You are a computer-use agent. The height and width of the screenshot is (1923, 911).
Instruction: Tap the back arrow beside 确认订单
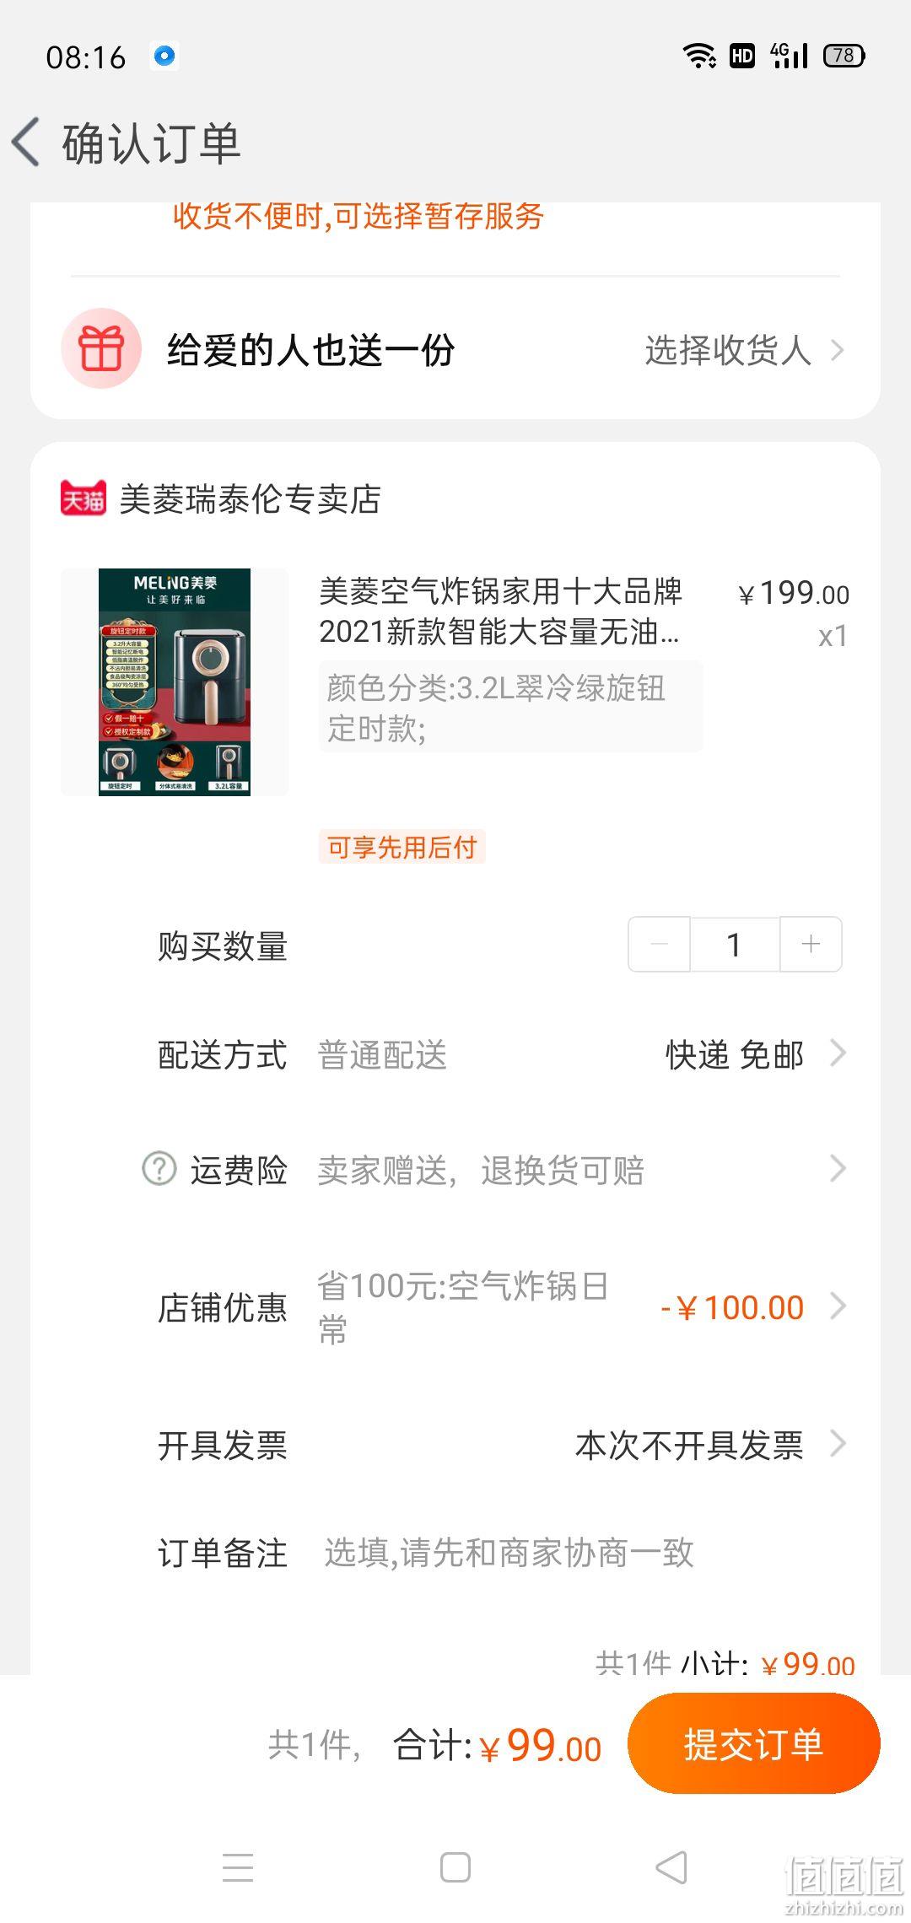click(x=26, y=142)
